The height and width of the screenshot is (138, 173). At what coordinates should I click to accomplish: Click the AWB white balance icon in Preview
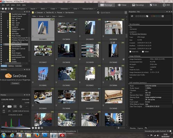9,107
